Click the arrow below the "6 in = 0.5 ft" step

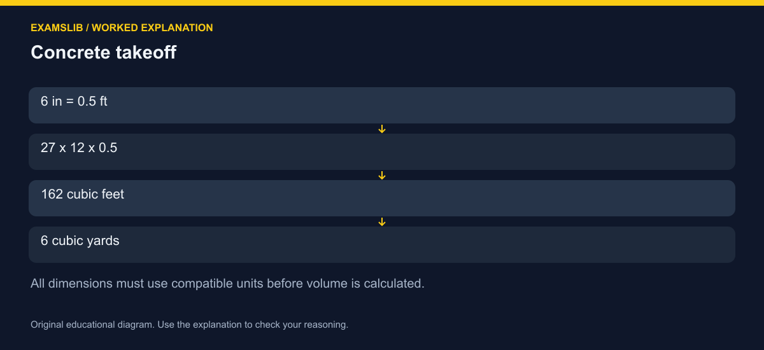coord(382,129)
